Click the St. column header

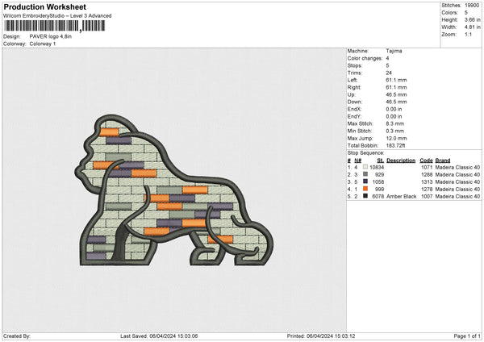[381, 161]
